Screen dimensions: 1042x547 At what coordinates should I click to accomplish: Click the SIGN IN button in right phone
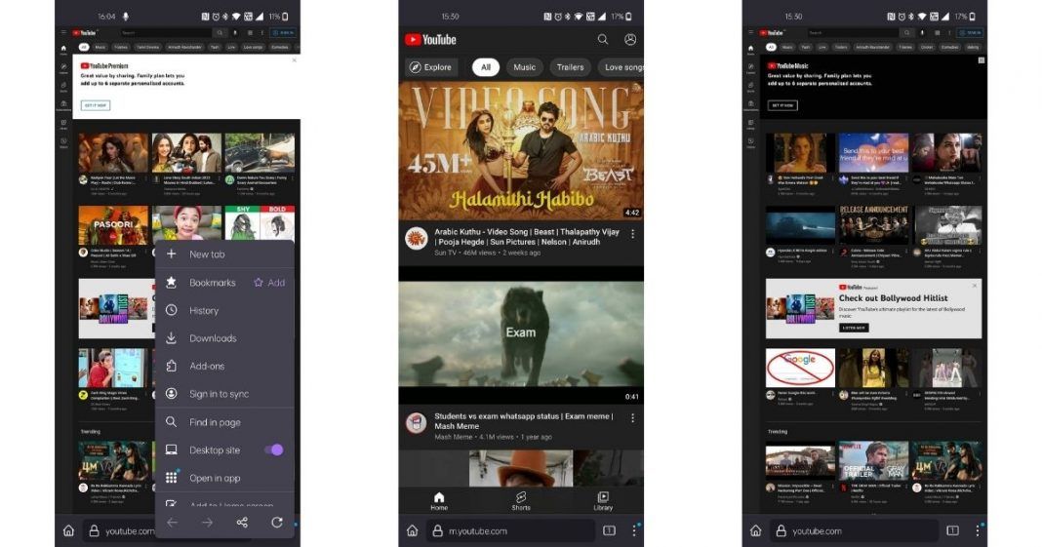tap(972, 32)
